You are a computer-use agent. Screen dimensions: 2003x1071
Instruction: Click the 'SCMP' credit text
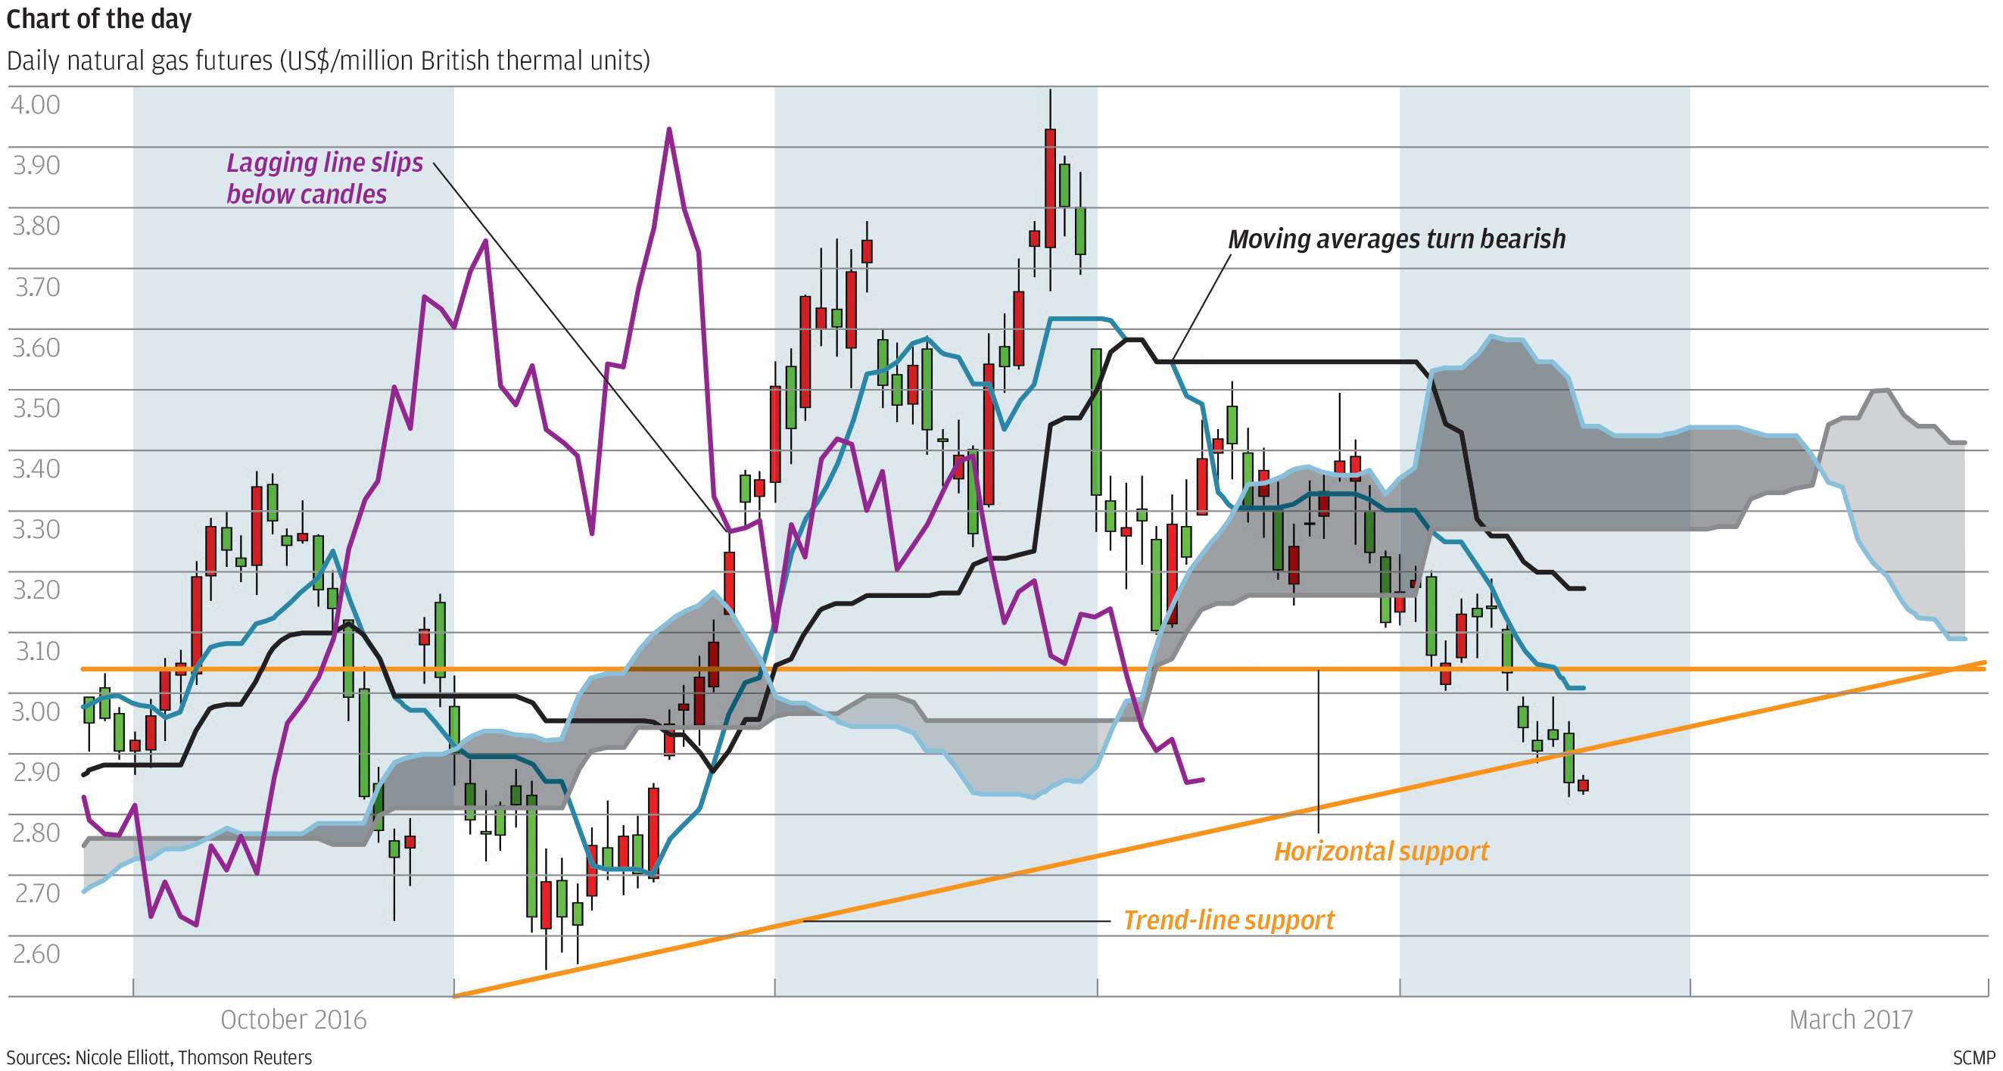click(1973, 1057)
